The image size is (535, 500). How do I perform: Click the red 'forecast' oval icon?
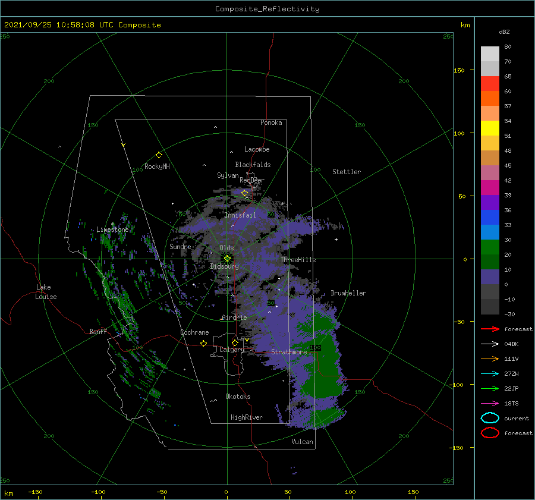pyautogui.click(x=490, y=433)
